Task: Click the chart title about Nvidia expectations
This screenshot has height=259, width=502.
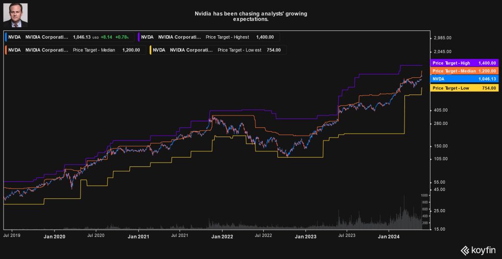Action: pyautogui.click(x=251, y=17)
